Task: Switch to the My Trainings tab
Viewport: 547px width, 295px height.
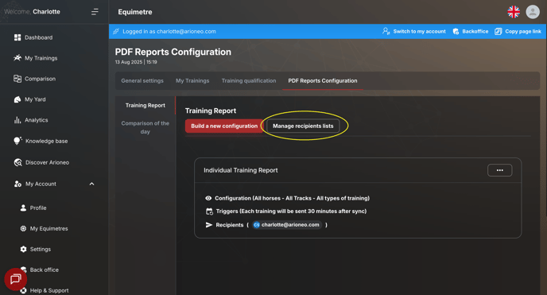Action: [x=192, y=80]
